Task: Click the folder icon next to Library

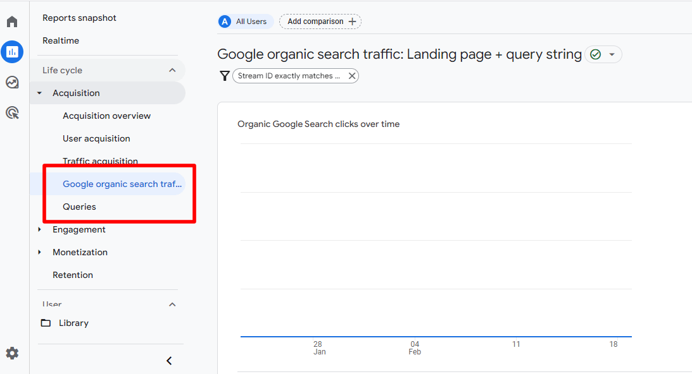Action: point(46,322)
